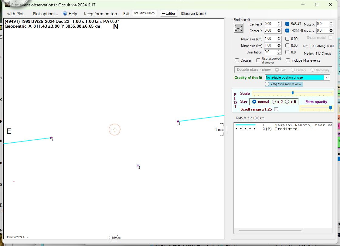
Task: Open the Quality of the fit dropdown
Action: [327, 78]
